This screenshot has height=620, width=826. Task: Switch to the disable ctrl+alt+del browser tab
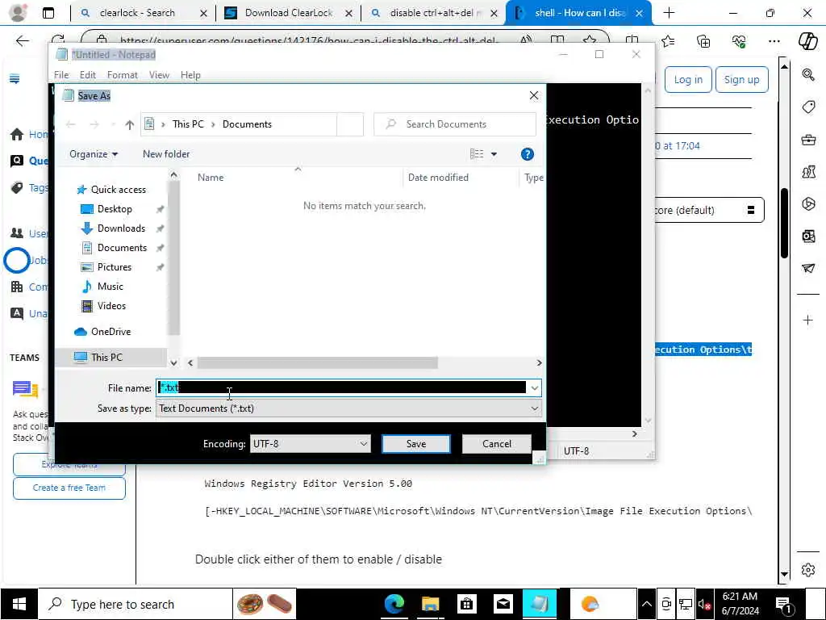point(432,13)
